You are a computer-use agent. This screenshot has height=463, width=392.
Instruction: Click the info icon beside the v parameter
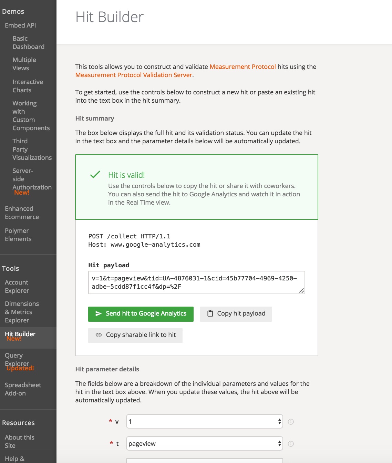[x=291, y=422]
